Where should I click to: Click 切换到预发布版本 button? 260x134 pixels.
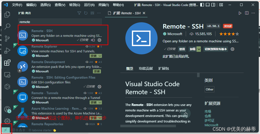click(x=216, y=49)
